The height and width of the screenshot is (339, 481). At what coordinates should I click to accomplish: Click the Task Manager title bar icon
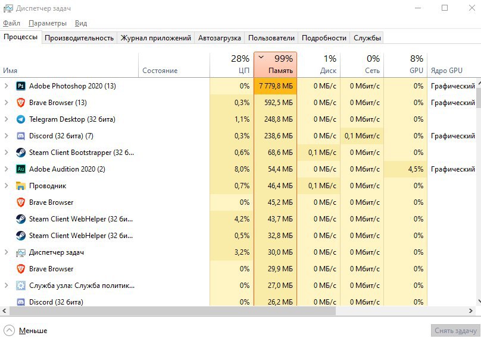[8, 8]
